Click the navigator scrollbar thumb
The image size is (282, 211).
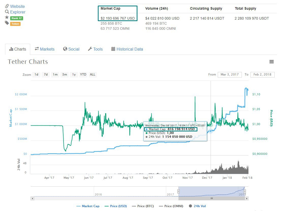click(212, 198)
